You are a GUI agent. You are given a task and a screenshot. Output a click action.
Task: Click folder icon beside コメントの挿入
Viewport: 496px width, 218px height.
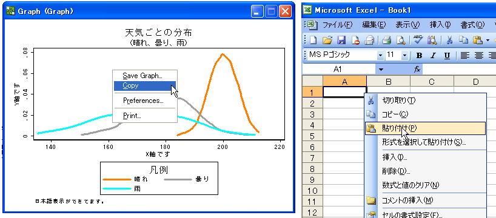370,200
